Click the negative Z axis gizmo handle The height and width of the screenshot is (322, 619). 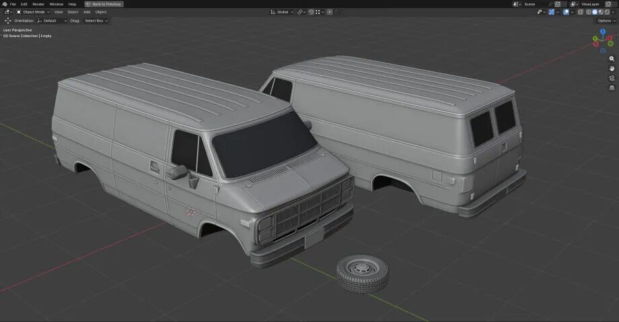pos(603,50)
